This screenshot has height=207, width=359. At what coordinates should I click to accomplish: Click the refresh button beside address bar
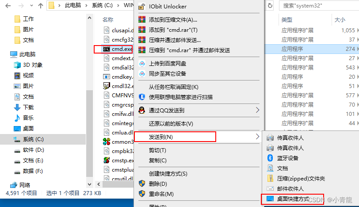pos(270,5)
